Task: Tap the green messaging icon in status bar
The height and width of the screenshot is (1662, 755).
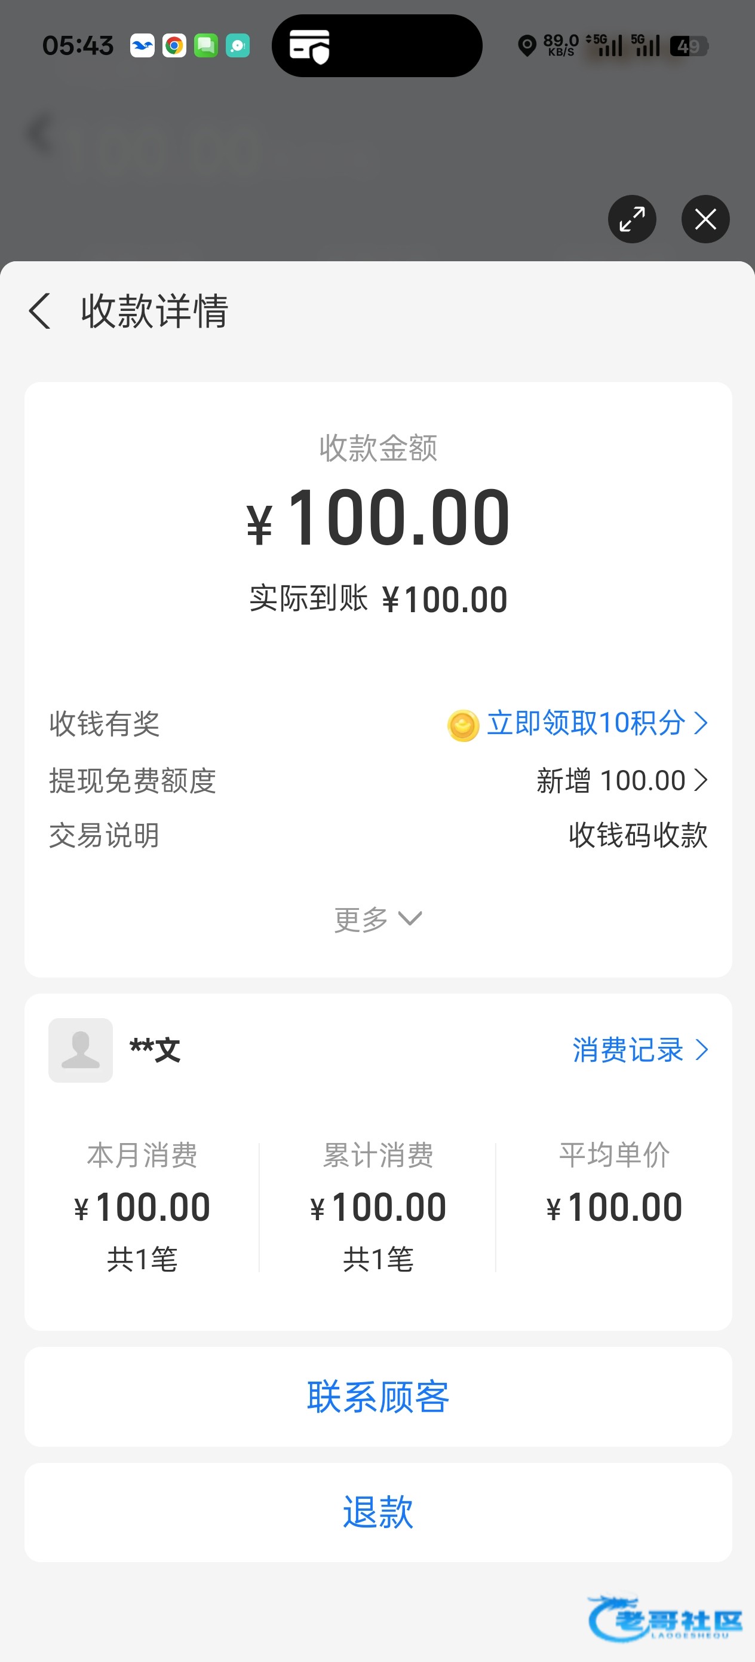Action: pos(205,46)
